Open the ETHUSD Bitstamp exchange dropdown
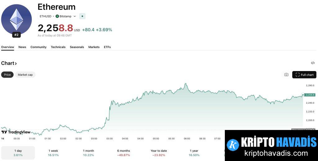 point(58,16)
